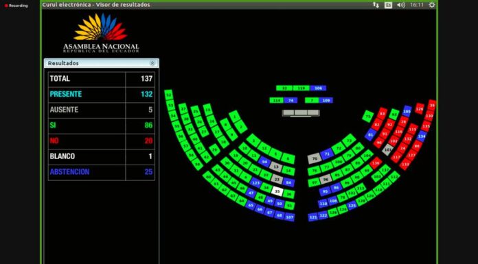Image resolution: width=478 pixels, height=264 pixels.
Task: Click the red Recording indicator
Action: (16, 5)
